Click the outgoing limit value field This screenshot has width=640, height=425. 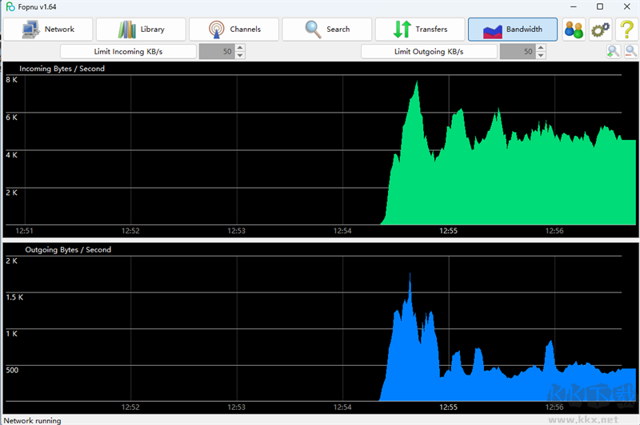click(517, 52)
